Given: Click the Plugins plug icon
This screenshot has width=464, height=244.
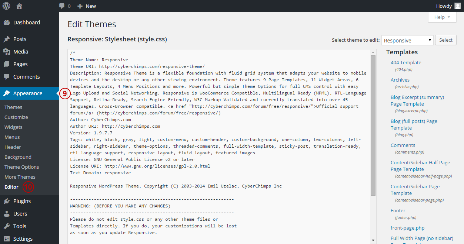Looking at the screenshot, I should click(x=7, y=201).
